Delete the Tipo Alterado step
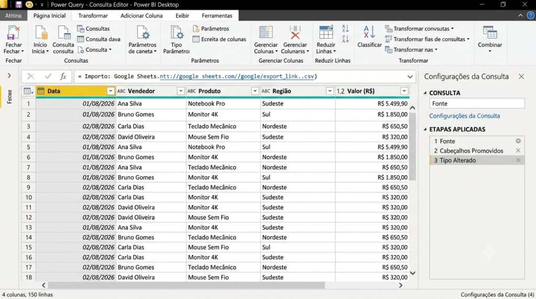The height and width of the screenshot is (299, 536). [518, 160]
